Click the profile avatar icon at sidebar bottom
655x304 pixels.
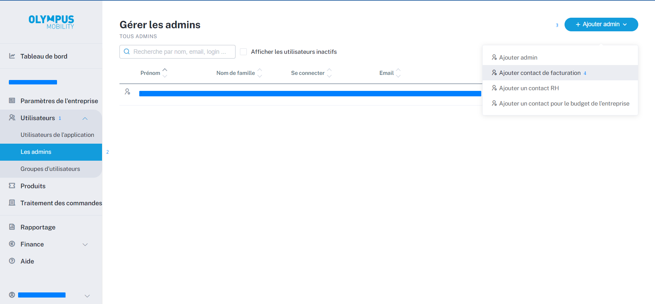12,295
